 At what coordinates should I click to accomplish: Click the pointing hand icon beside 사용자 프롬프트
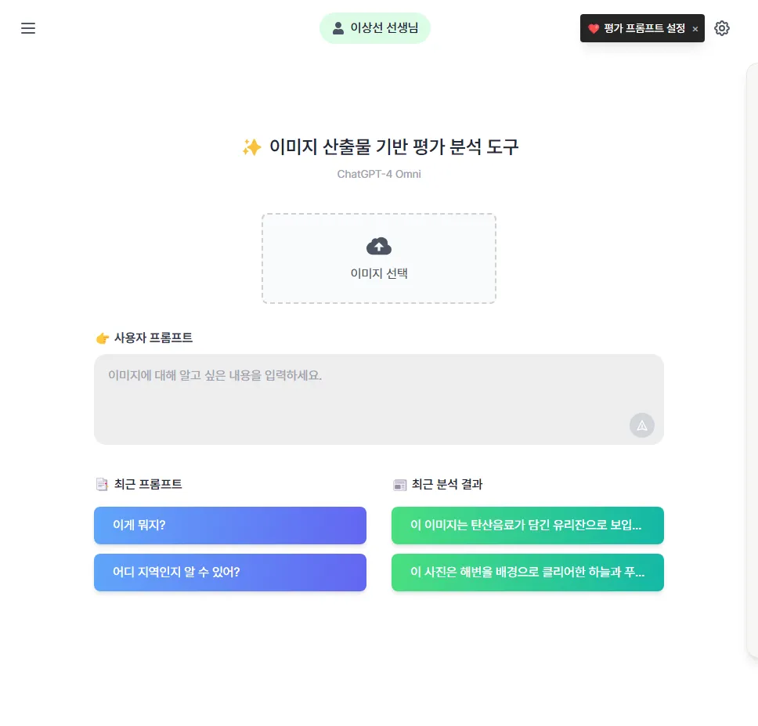102,338
